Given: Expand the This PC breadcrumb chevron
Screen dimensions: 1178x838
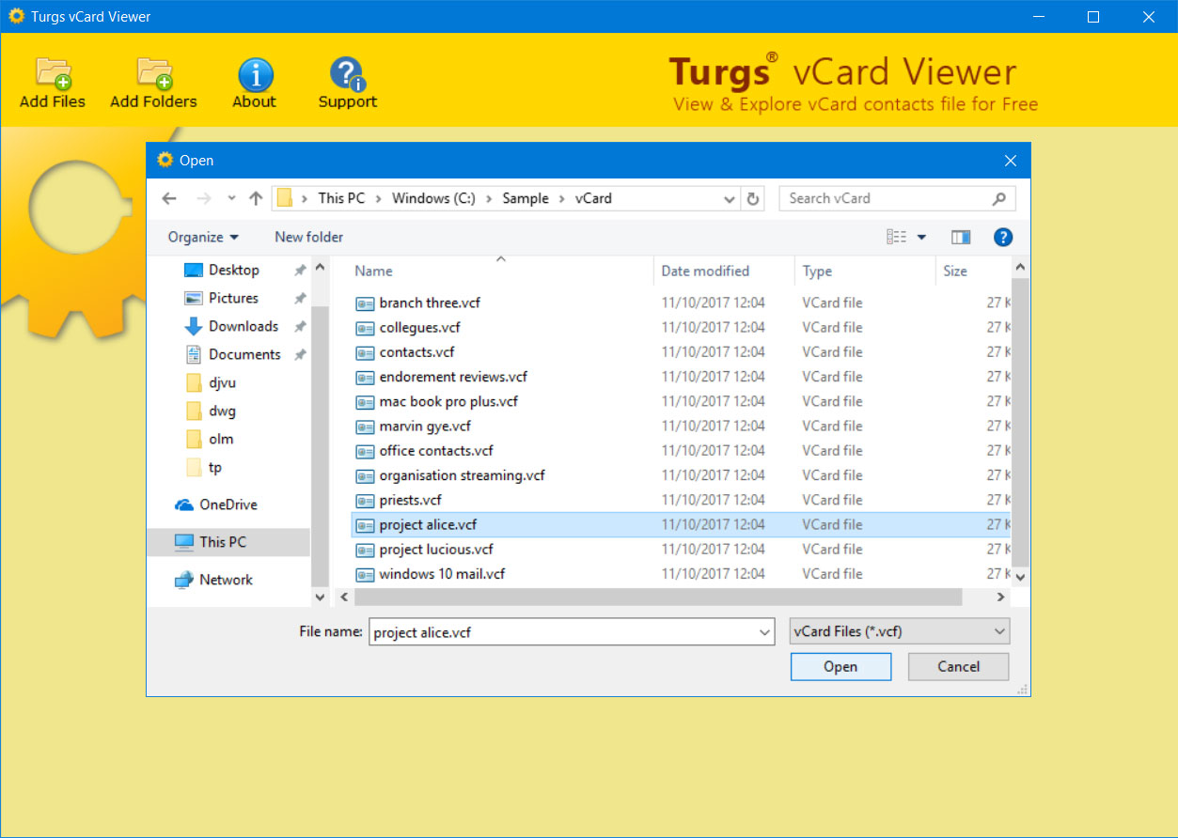Looking at the screenshot, I should [x=378, y=198].
